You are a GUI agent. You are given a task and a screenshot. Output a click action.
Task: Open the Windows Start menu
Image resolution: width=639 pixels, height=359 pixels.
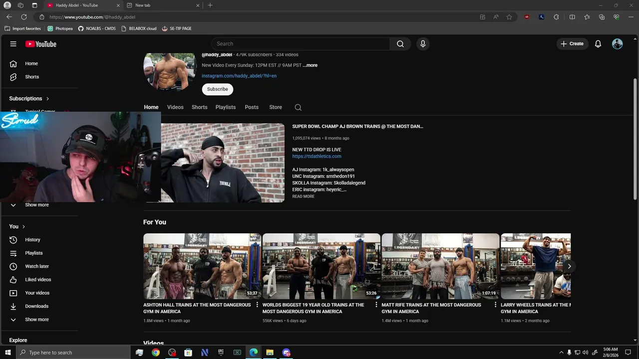coord(8,353)
